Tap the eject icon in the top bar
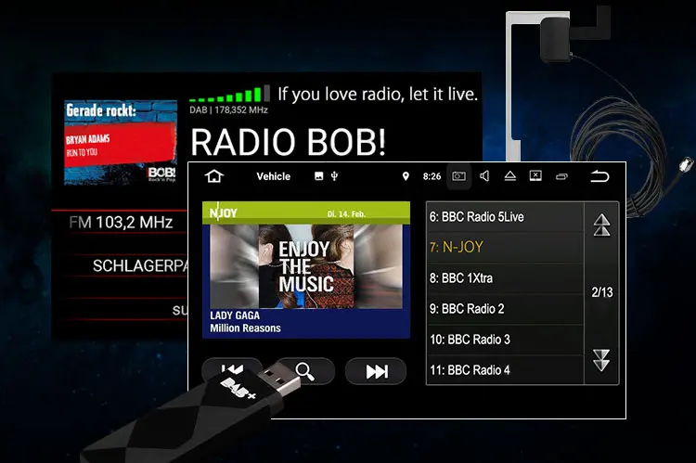 [x=510, y=176]
